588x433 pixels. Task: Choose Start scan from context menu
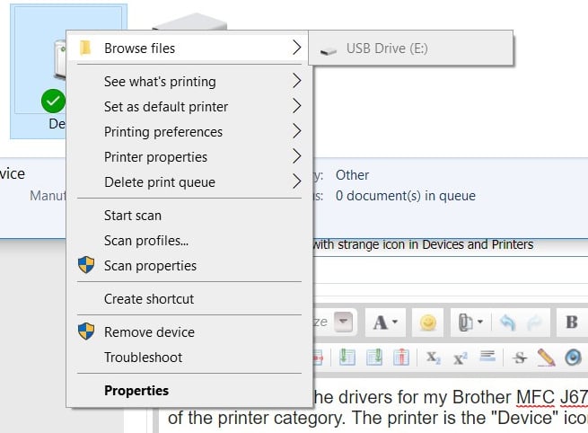[x=133, y=216]
